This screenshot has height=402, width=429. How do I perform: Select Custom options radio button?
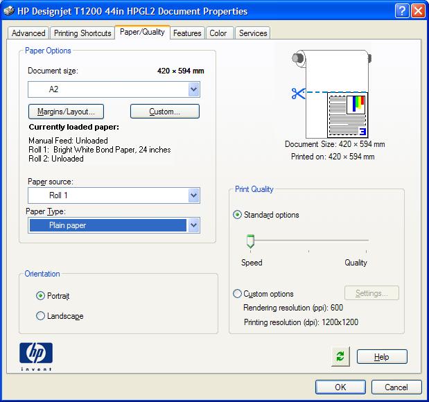(x=237, y=294)
